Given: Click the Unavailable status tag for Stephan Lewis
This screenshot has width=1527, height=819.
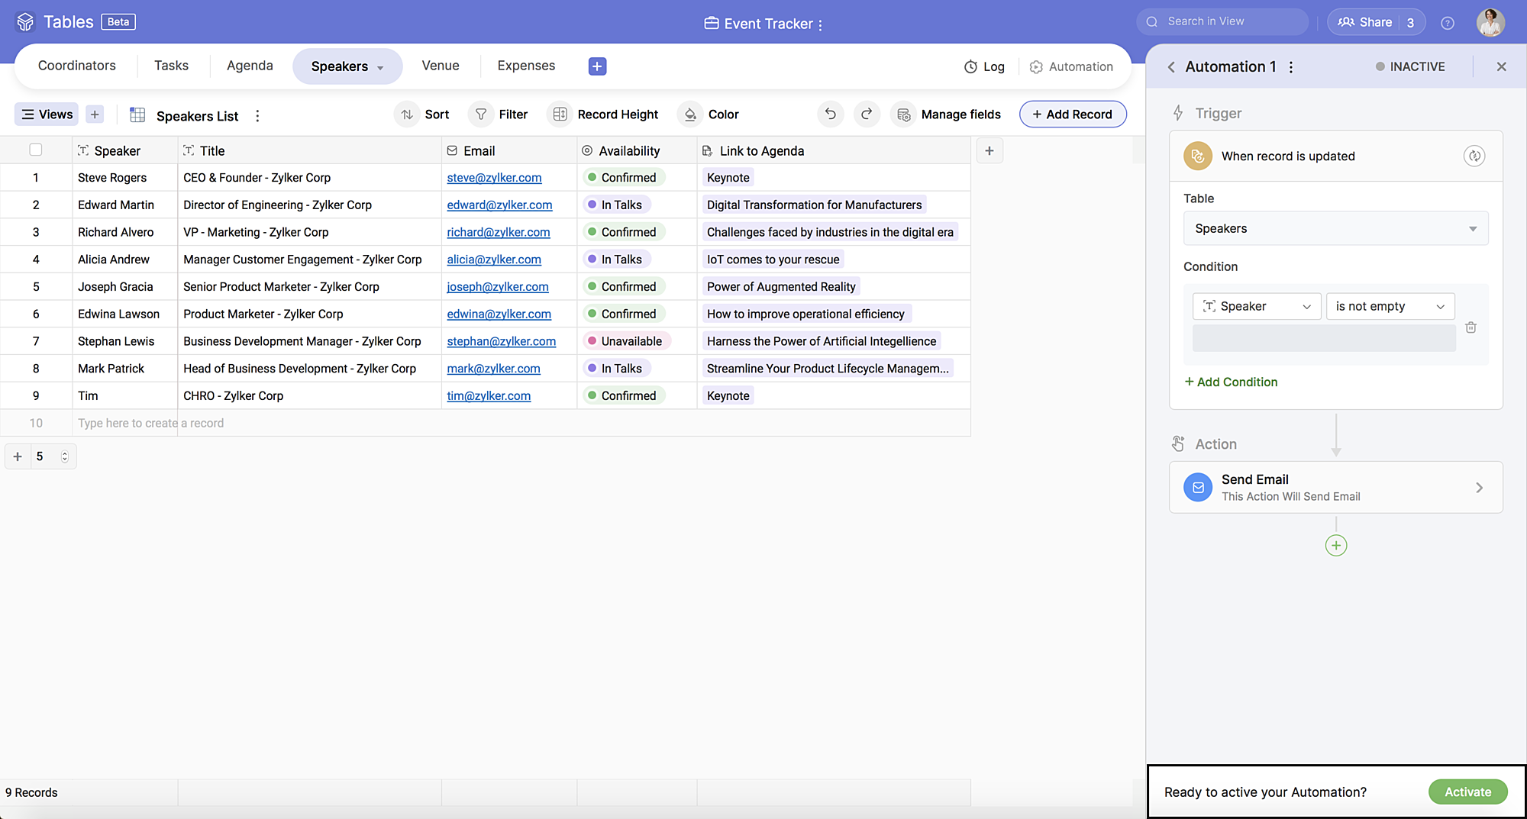Looking at the screenshot, I should pos(630,341).
